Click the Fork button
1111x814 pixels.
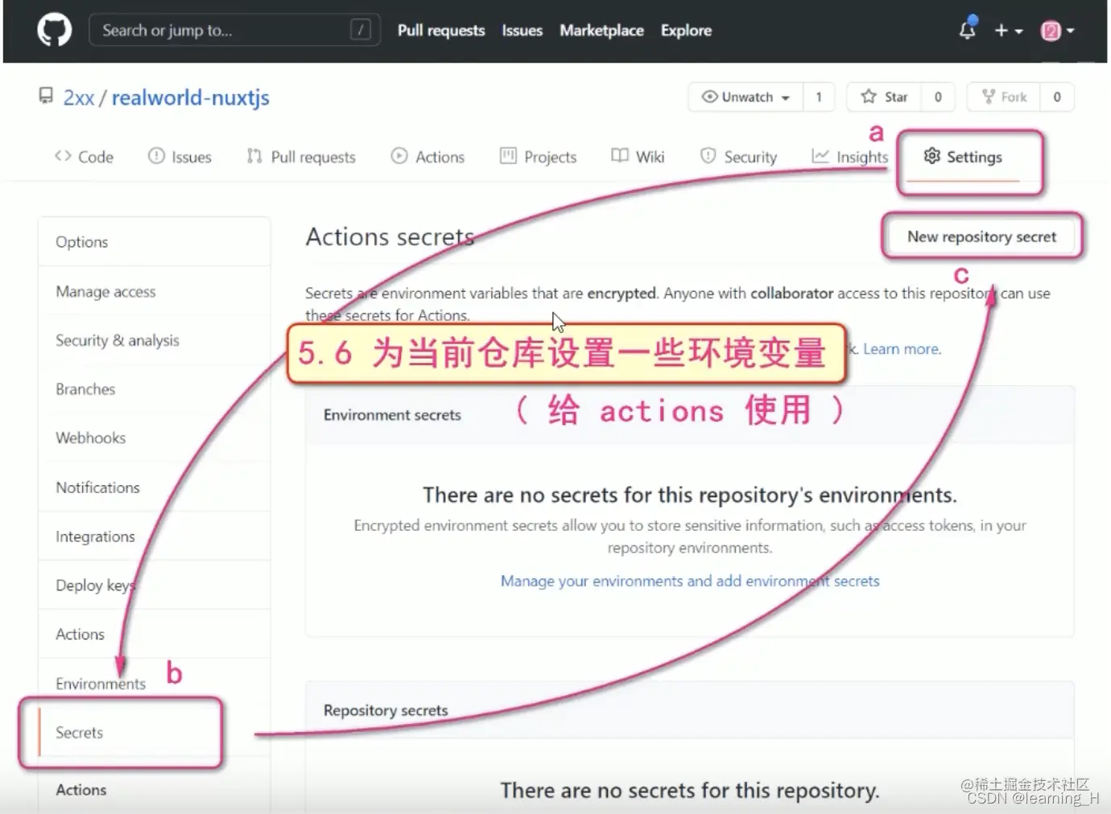1004,97
